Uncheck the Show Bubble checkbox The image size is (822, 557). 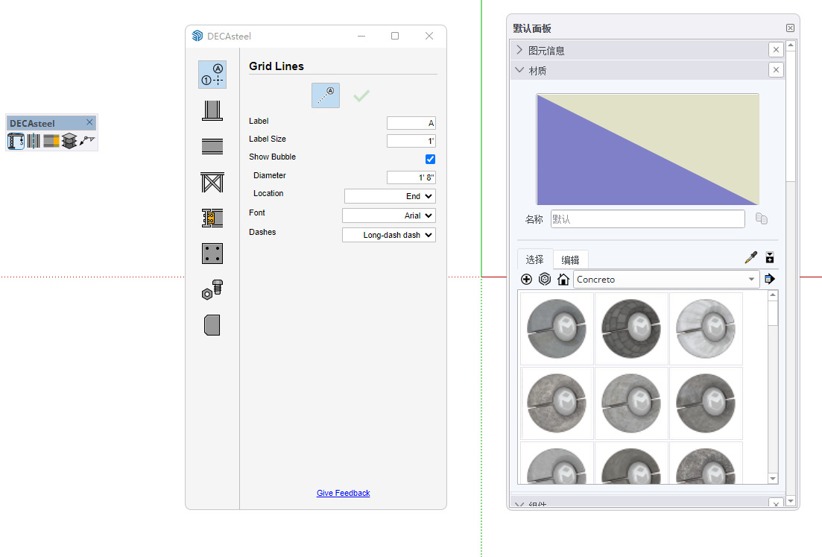[430, 159]
